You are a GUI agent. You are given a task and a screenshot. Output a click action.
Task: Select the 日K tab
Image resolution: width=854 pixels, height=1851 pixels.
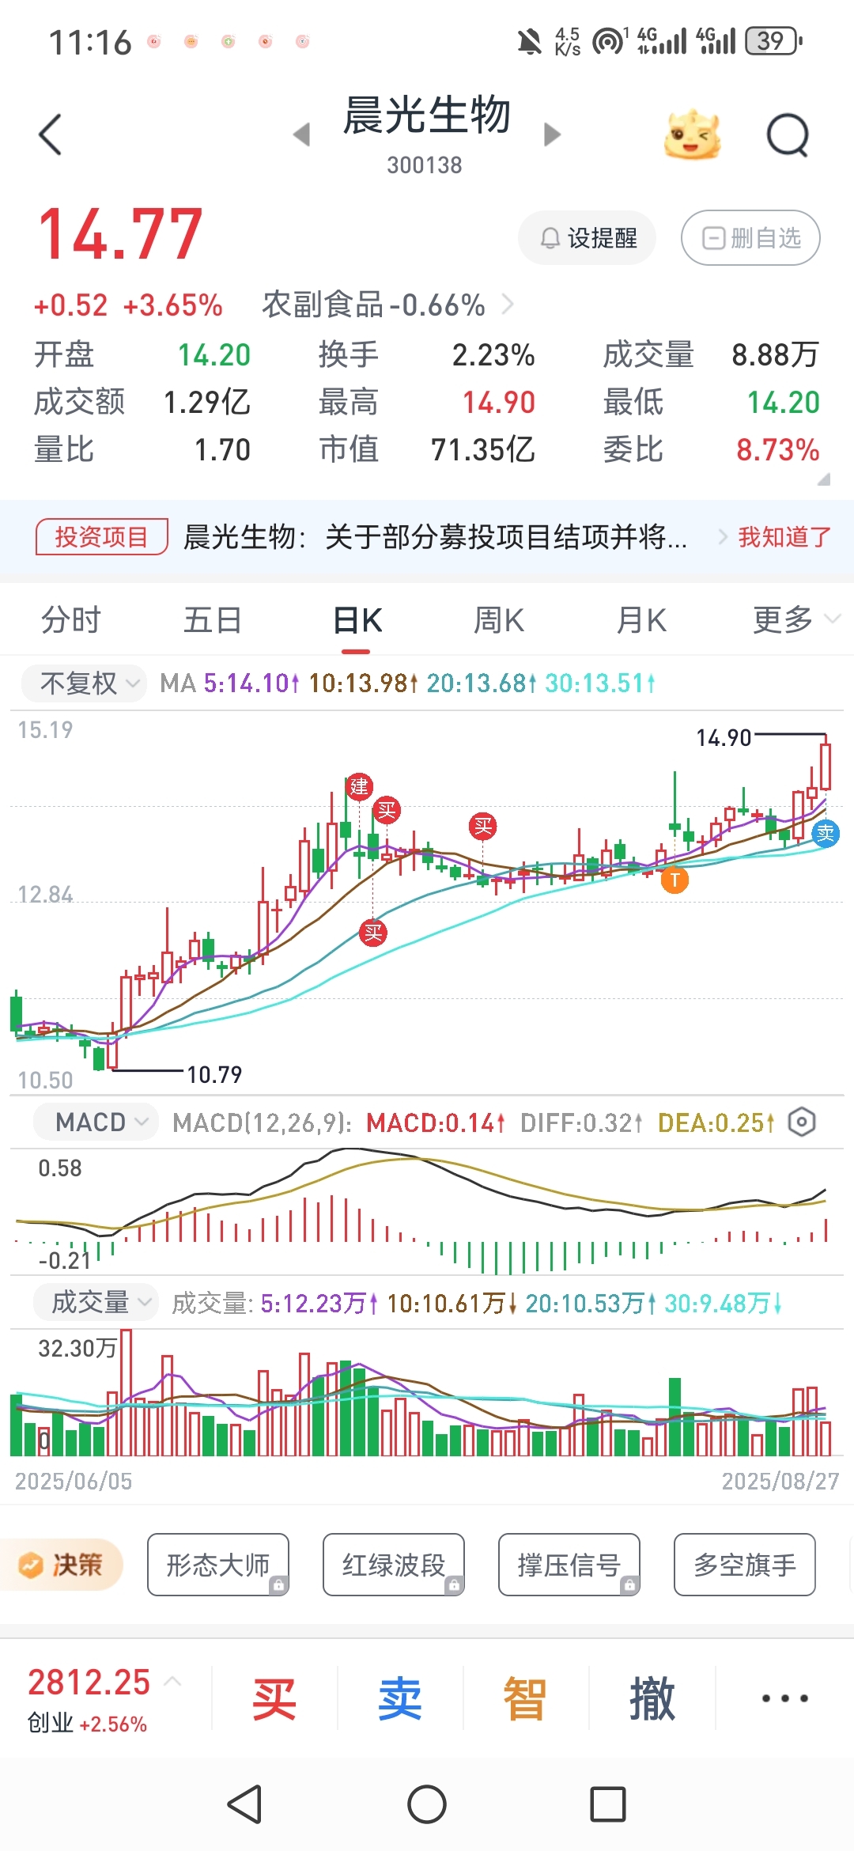357,620
